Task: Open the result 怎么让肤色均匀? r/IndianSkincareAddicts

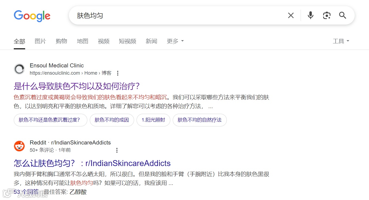Action: tap(92, 163)
